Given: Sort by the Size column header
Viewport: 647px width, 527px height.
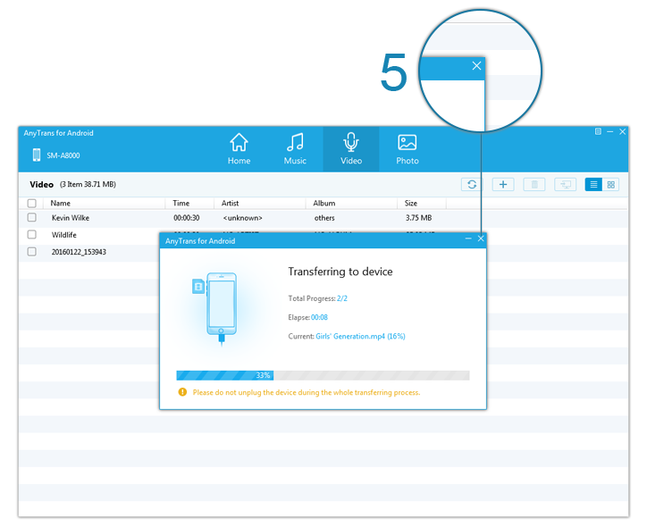Looking at the screenshot, I should (410, 204).
